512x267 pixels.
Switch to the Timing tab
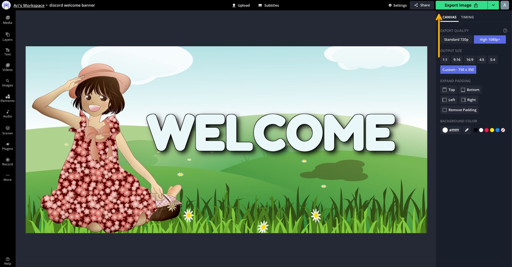pyautogui.click(x=467, y=17)
